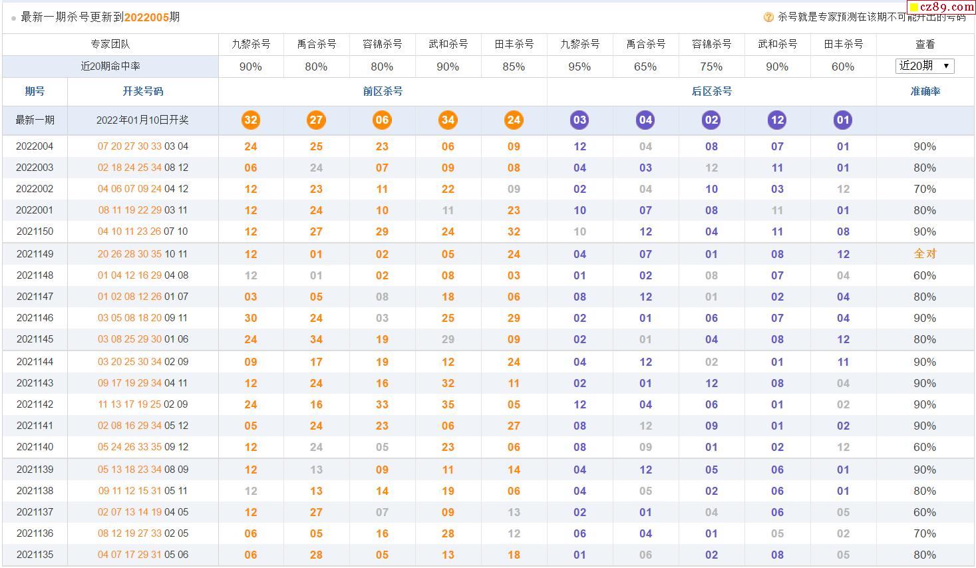Screen dimensions: 976x568
Task: Click draw numbers 11 13 17 19 25 02 09
Action: pyautogui.click(x=143, y=404)
